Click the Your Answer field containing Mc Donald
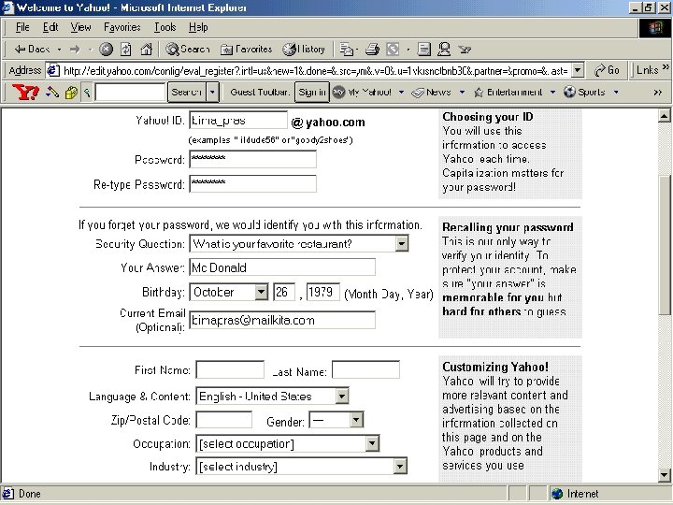Image resolution: width=673 pixels, height=505 pixels. coord(282,267)
